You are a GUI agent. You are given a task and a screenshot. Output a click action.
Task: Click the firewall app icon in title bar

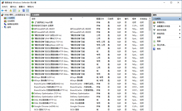tap(3, 3)
